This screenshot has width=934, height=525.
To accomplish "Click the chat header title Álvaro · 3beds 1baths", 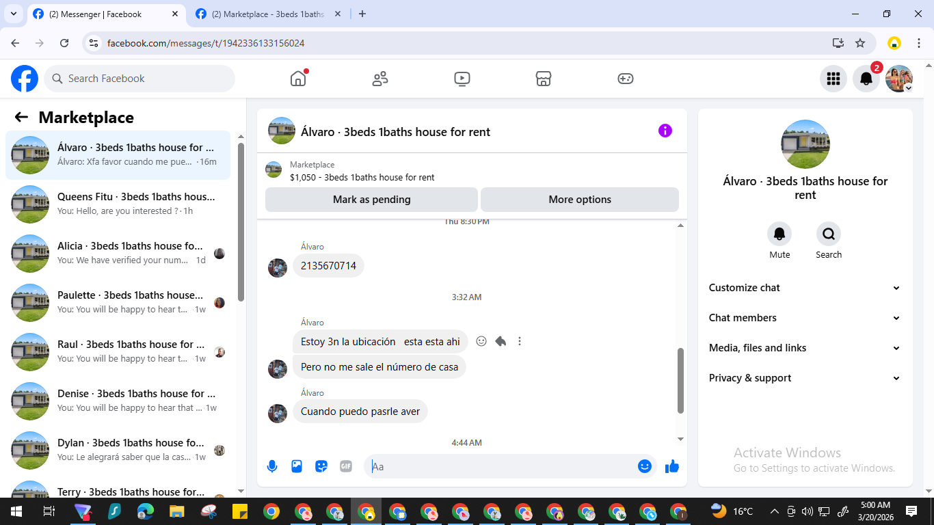I will tap(395, 132).
